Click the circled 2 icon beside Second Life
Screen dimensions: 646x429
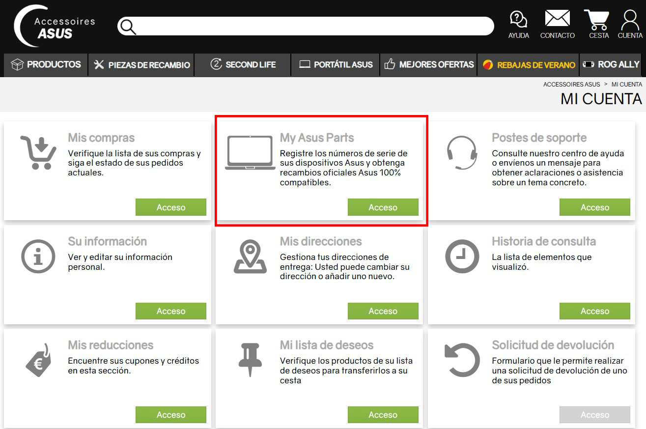tap(216, 64)
